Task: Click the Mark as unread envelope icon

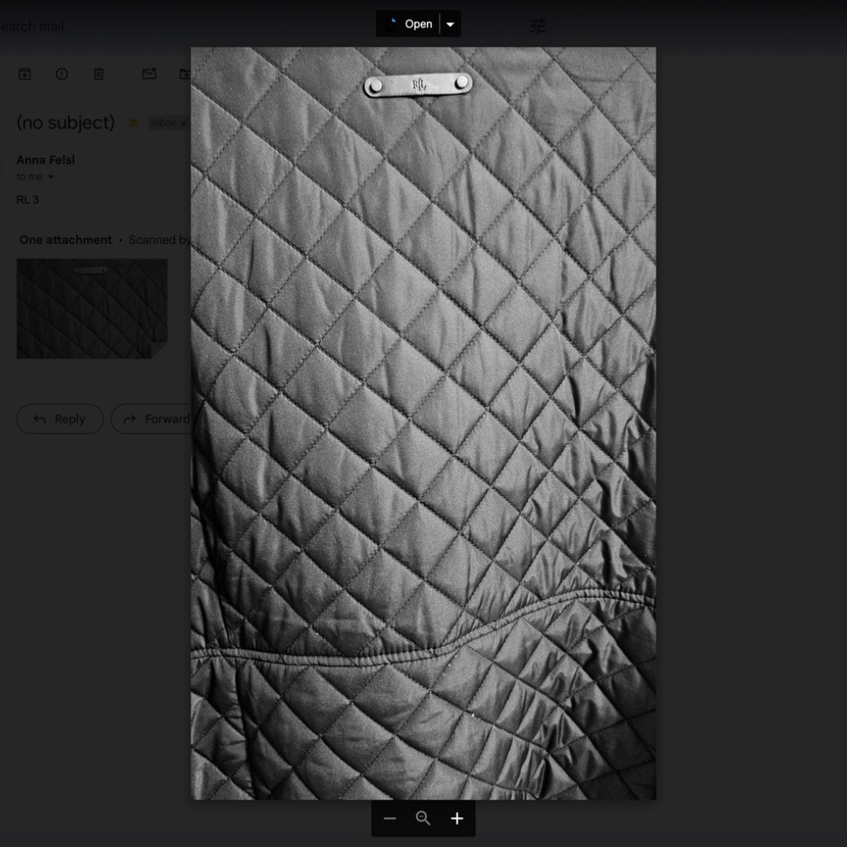Action: [x=149, y=75]
